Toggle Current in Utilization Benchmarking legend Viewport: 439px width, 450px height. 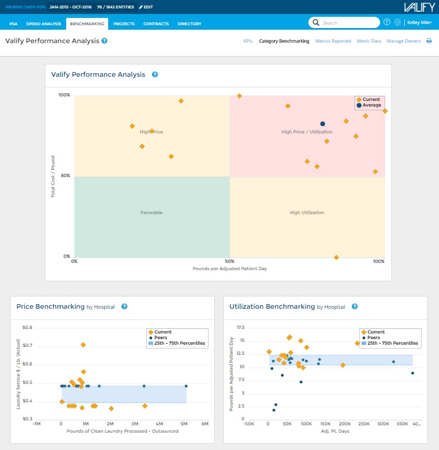[373, 332]
